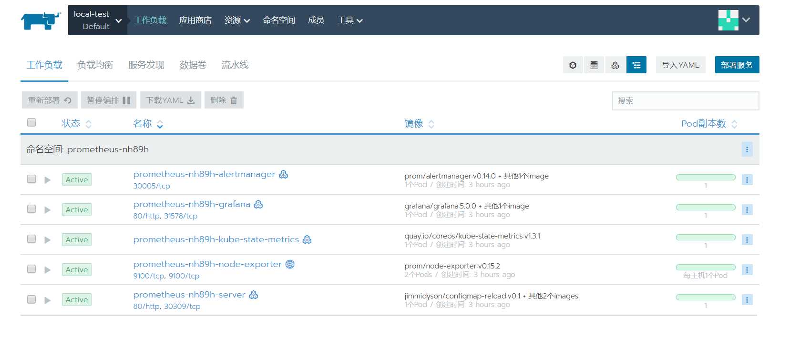The image size is (810, 337).
Task: Open actions menu for the prometheus-nh89h-server row
Action: (x=747, y=300)
